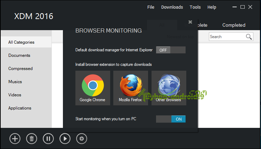The image size is (261, 149).
Task: Turn off start monitoring when PC starts
Action: [171, 119]
